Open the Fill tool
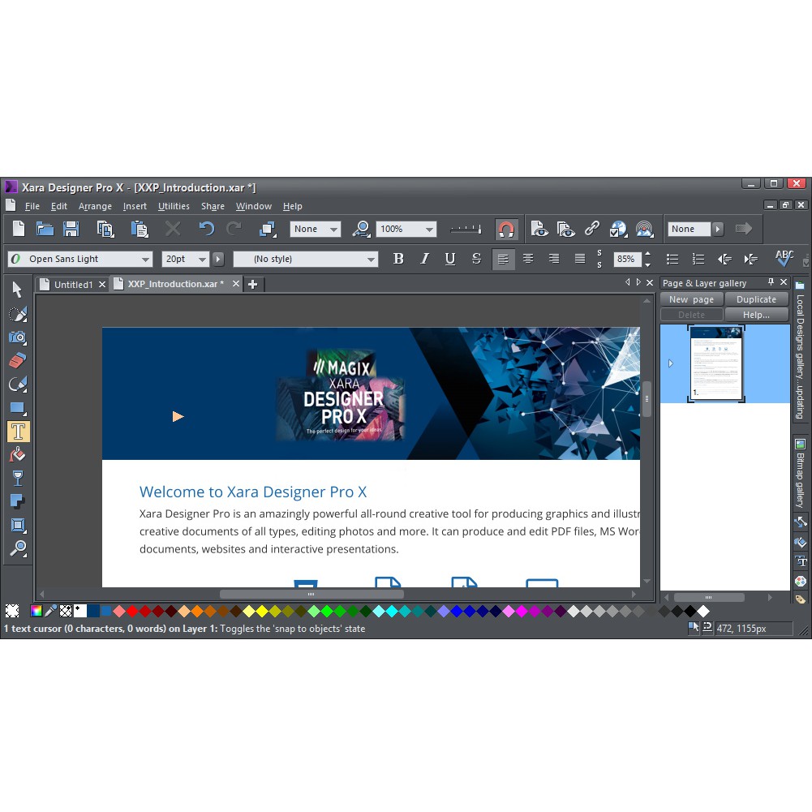The height and width of the screenshot is (812, 812). pos(17,453)
